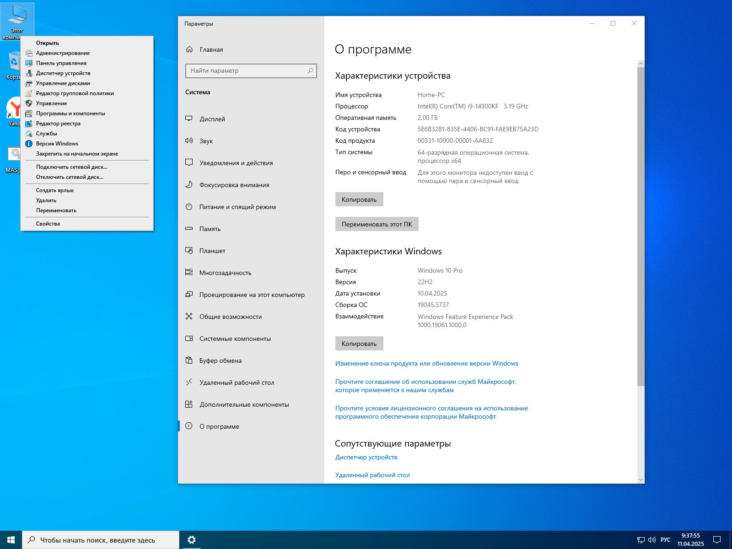The width and height of the screenshot is (732, 549).
Task: Click the search magnifier in Найти параметр
Action: pos(310,70)
